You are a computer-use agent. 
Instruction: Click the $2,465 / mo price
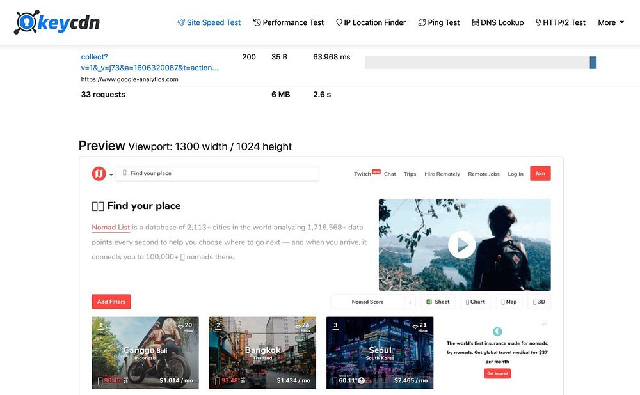pos(411,380)
